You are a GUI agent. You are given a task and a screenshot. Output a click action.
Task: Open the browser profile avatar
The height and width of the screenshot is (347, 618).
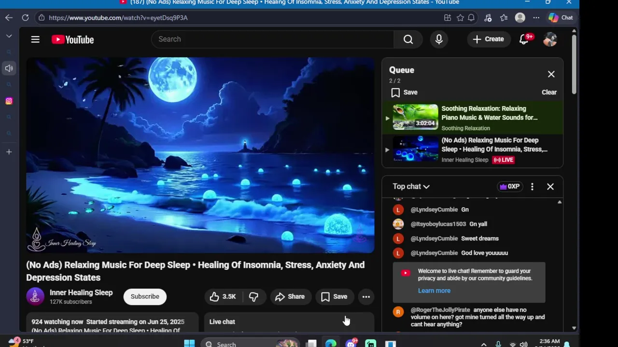[x=520, y=17]
